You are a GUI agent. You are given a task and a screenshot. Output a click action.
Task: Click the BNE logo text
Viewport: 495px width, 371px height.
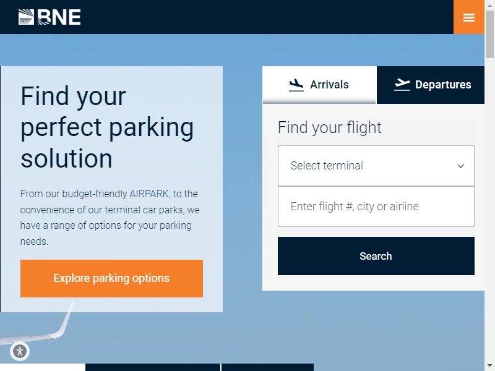(x=59, y=17)
